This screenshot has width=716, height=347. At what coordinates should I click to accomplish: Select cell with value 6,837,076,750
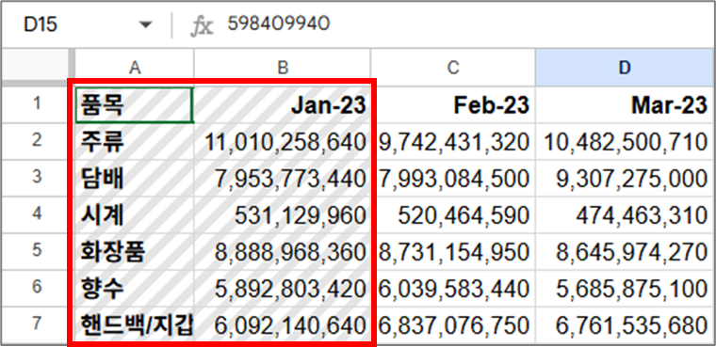coord(452,325)
